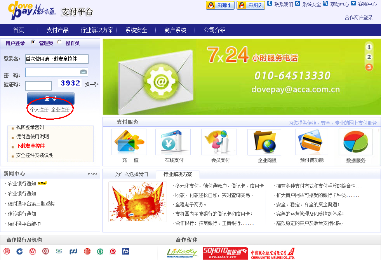381x260 pixels.
Task: Switch to the 为什么选择我们 tab
Action: pyautogui.click(x=131, y=174)
